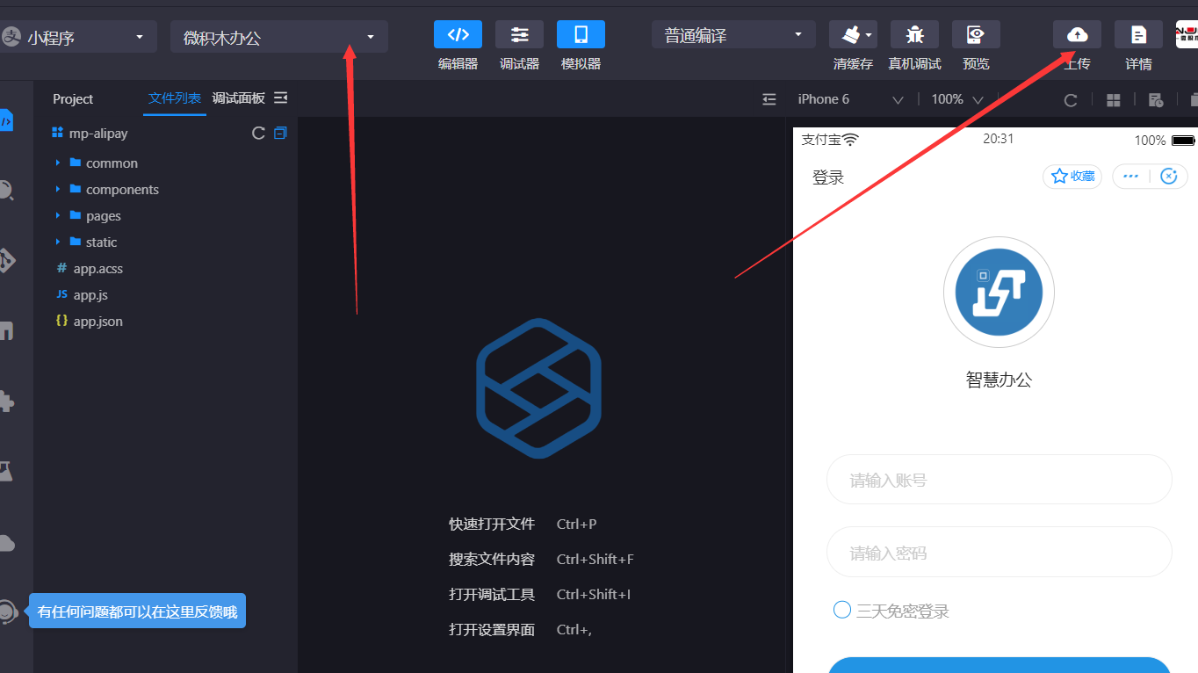
Task: Open the 编辑器 code editor button
Action: (458, 35)
